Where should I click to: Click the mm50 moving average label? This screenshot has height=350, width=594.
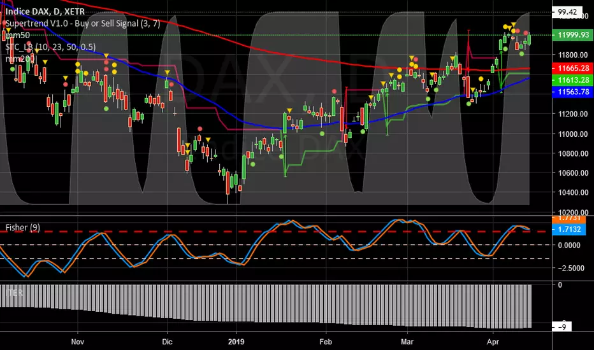(17, 35)
